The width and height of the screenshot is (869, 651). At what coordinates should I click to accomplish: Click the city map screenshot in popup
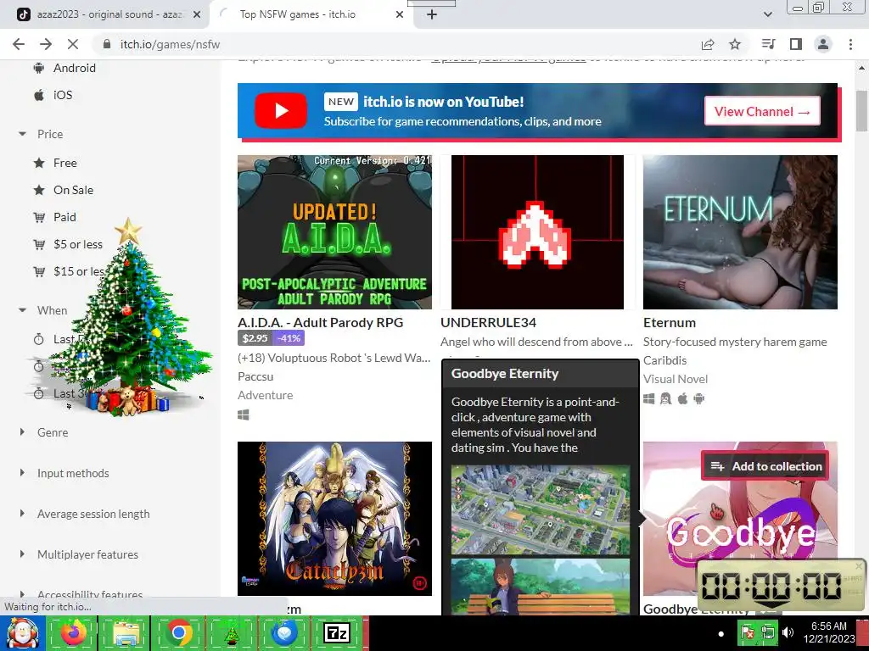point(541,509)
